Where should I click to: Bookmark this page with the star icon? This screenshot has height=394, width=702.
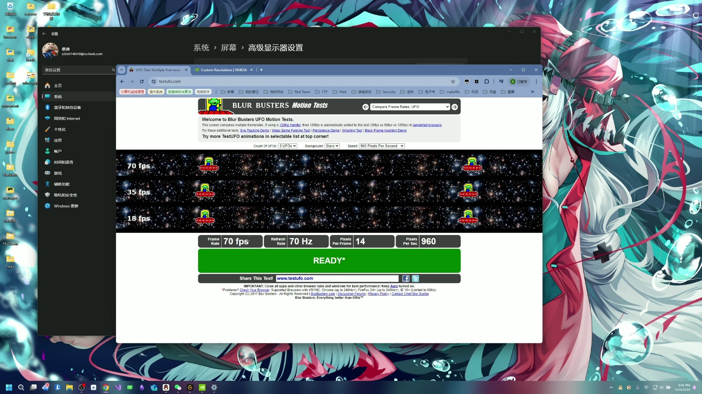point(453,81)
